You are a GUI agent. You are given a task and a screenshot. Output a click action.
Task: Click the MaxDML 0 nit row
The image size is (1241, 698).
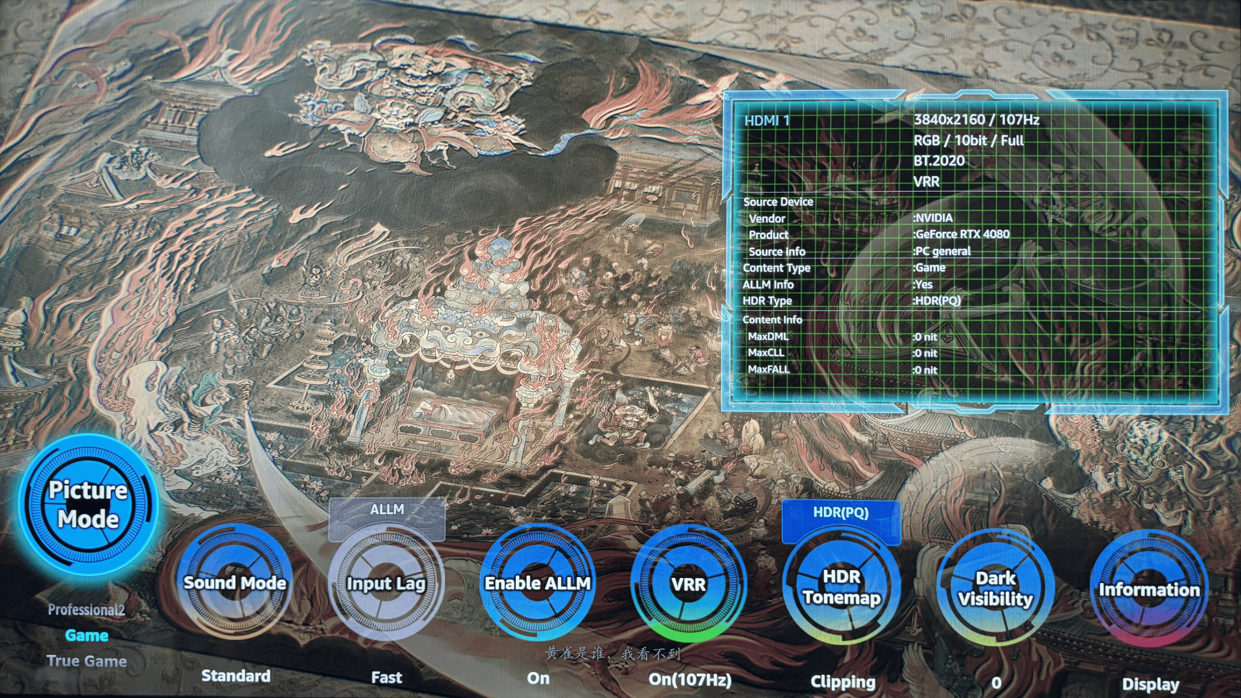pos(843,337)
